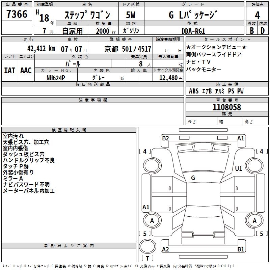Select the color number NH624P

click(x=56, y=78)
